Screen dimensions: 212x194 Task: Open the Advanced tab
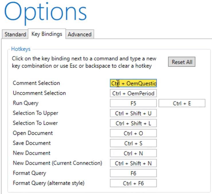(80, 34)
